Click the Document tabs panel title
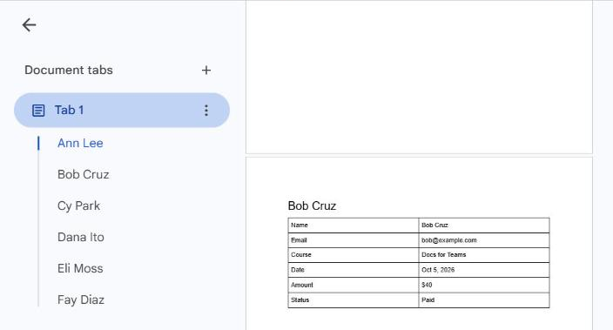Image resolution: width=613 pixels, height=330 pixels. (69, 70)
